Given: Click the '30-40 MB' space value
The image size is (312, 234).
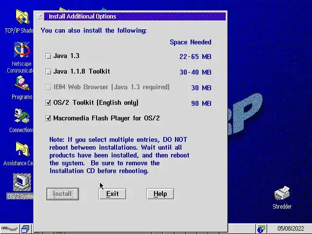Looking at the screenshot, I should pos(195,72).
